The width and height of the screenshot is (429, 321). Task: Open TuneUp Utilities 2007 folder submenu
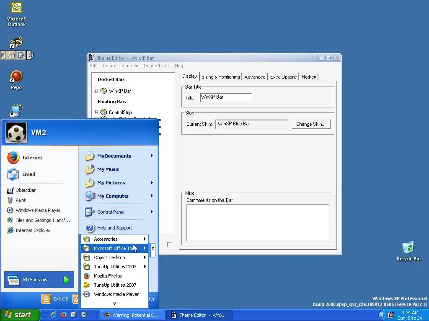(x=115, y=267)
